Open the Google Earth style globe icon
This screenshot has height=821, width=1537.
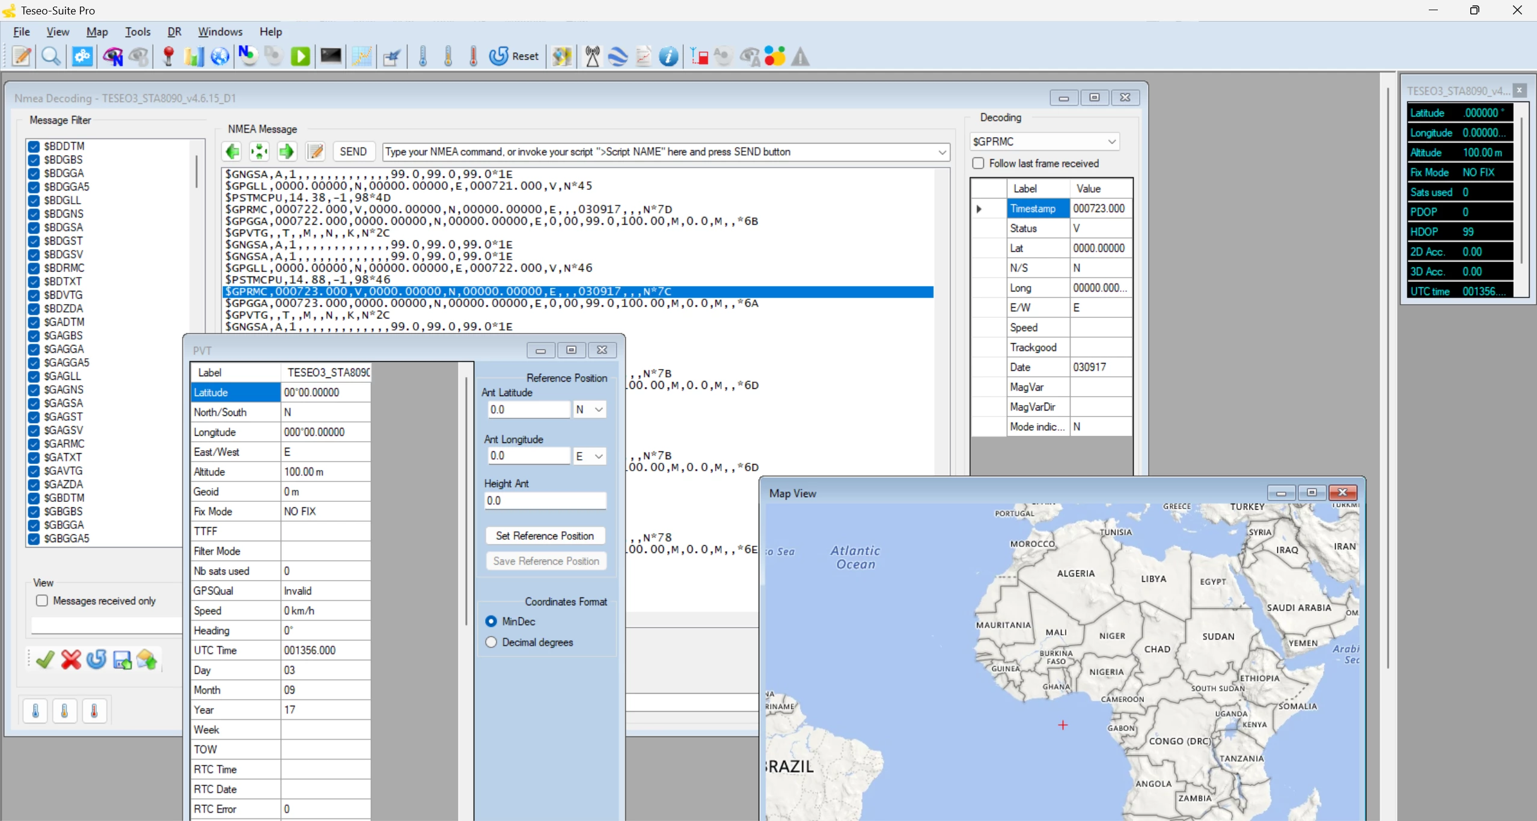tap(617, 56)
